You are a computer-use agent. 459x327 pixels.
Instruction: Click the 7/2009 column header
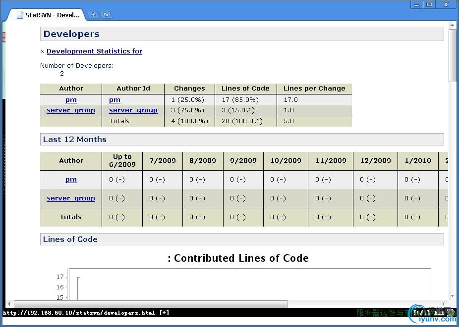163,160
